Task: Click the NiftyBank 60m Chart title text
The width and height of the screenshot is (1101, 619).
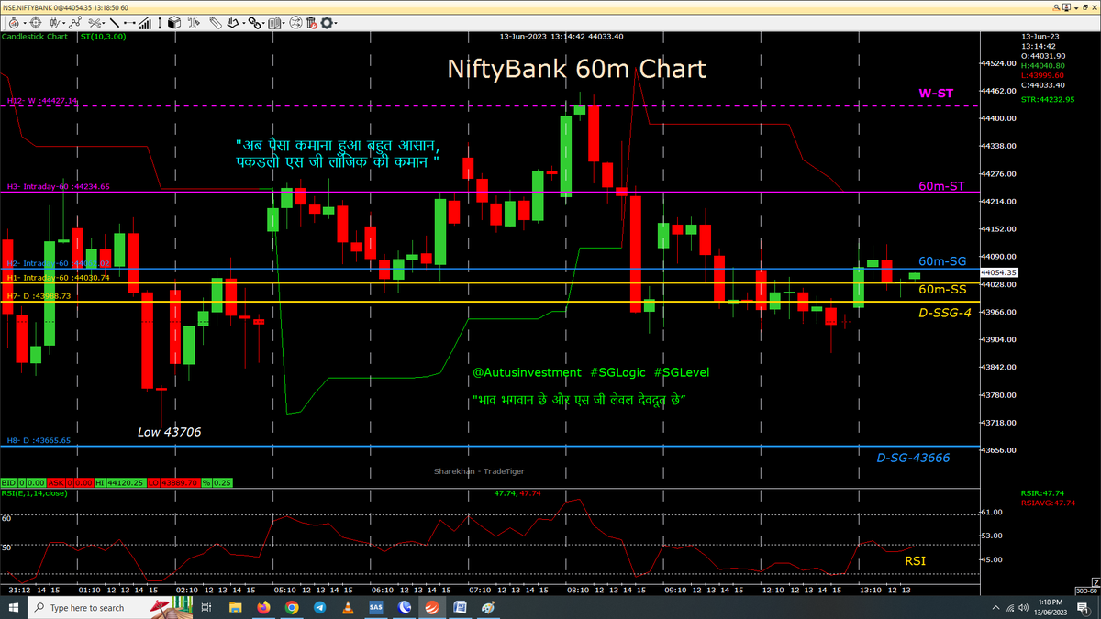Action: pyautogui.click(x=576, y=69)
